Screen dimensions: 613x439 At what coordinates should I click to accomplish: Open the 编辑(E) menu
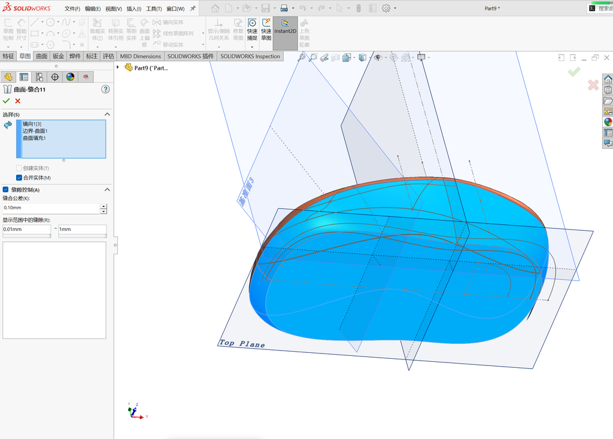tap(93, 8)
